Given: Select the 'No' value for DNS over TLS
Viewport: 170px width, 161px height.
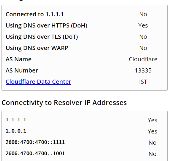Looking at the screenshot, I should (143, 37).
